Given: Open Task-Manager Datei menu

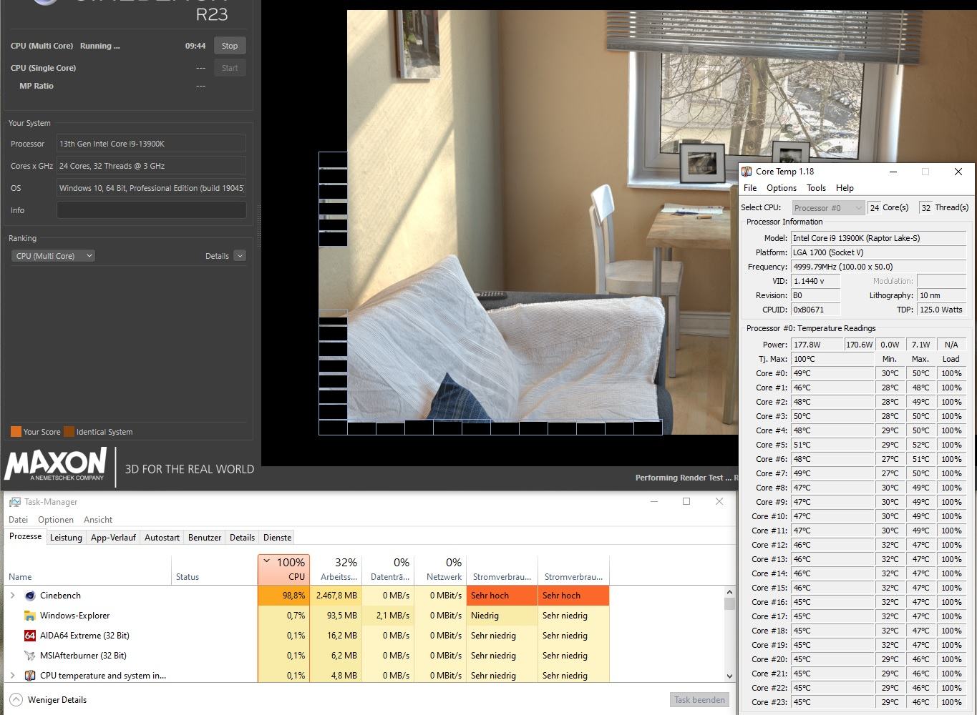Looking at the screenshot, I should coord(18,520).
